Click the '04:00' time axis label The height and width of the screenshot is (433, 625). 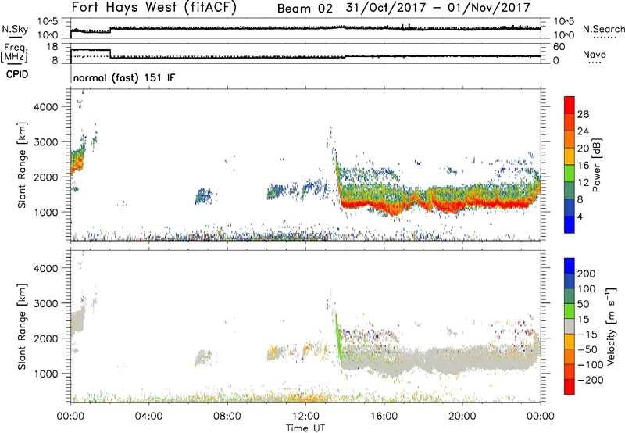(148, 417)
